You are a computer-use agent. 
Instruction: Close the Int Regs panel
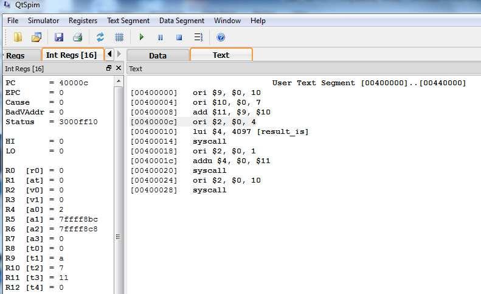coord(119,68)
